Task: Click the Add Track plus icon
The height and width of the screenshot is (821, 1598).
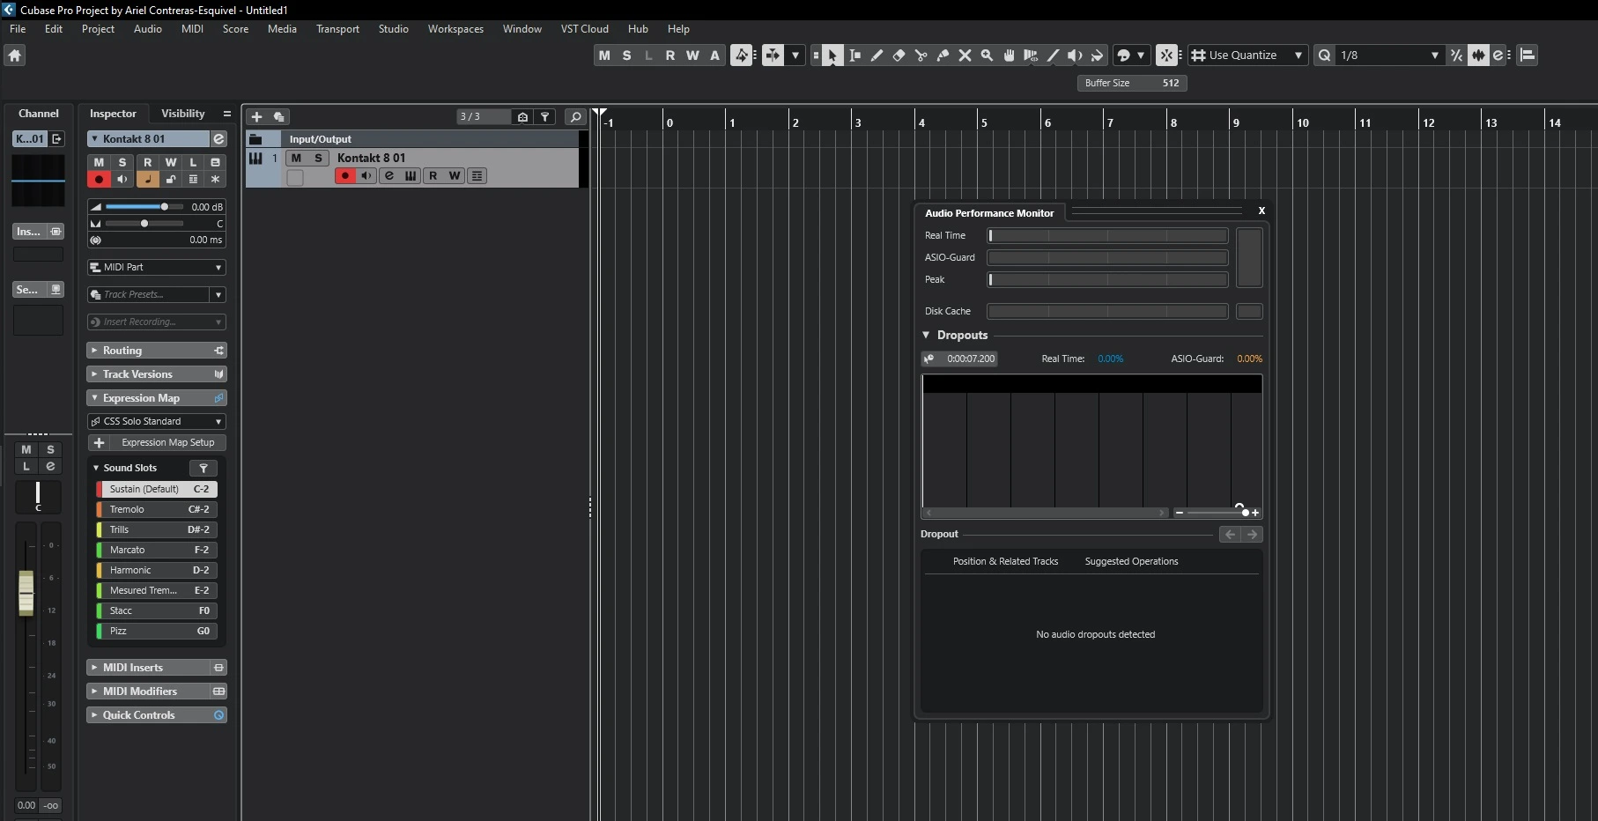Action: 256,117
